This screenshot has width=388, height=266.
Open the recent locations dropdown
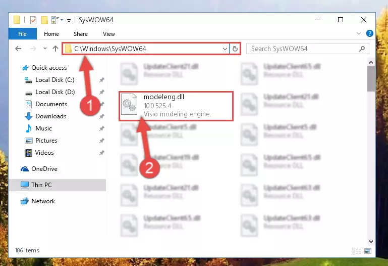(45, 49)
